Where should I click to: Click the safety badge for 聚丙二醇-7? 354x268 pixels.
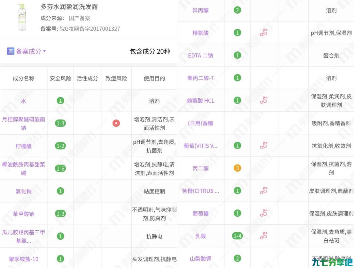(237, 78)
